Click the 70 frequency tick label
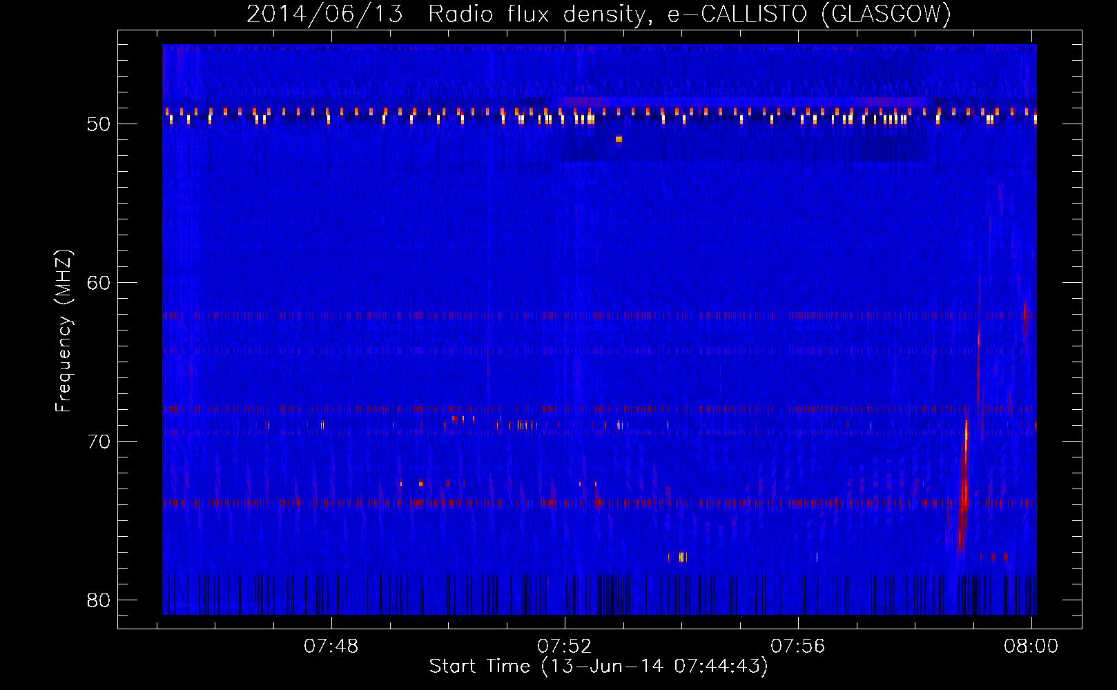 (x=99, y=442)
